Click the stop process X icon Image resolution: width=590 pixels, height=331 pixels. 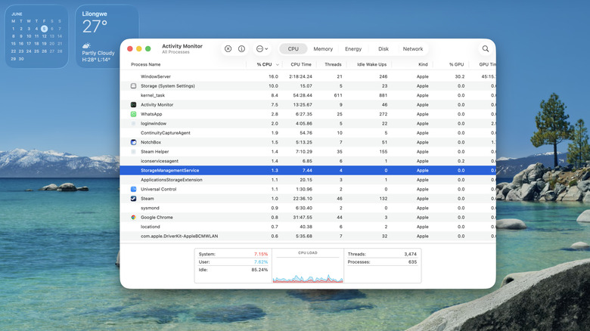228,49
